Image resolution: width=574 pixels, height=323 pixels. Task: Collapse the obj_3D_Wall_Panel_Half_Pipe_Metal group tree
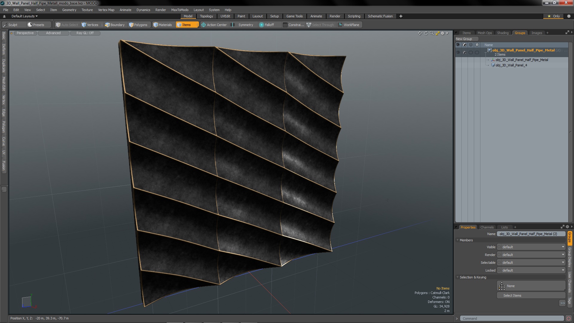click(x=485, y=53)
